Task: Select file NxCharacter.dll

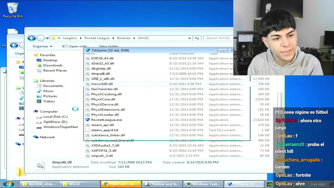Action: pos(104,89)
